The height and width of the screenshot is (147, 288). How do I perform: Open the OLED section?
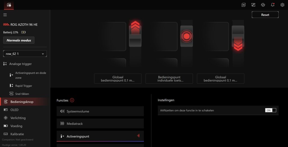[14, 110]
